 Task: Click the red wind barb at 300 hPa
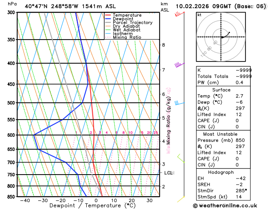click(179, 14)
